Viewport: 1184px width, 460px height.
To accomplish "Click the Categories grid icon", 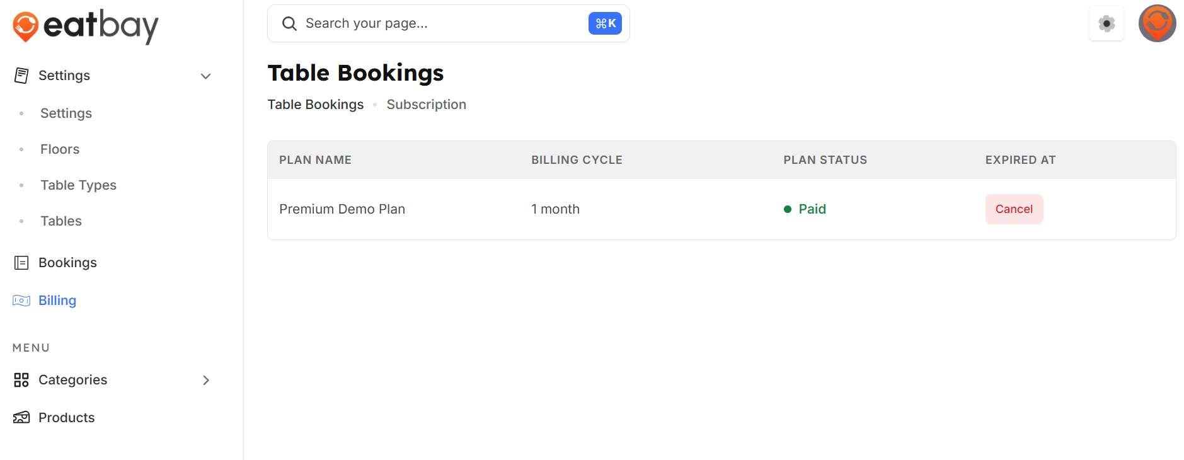I will (x=21, y=380).
